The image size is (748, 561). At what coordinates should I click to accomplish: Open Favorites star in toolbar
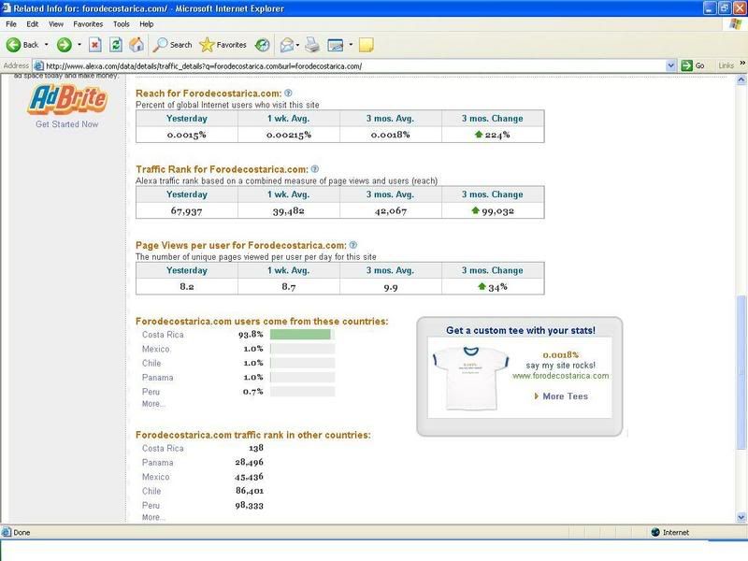pos(223,45)
